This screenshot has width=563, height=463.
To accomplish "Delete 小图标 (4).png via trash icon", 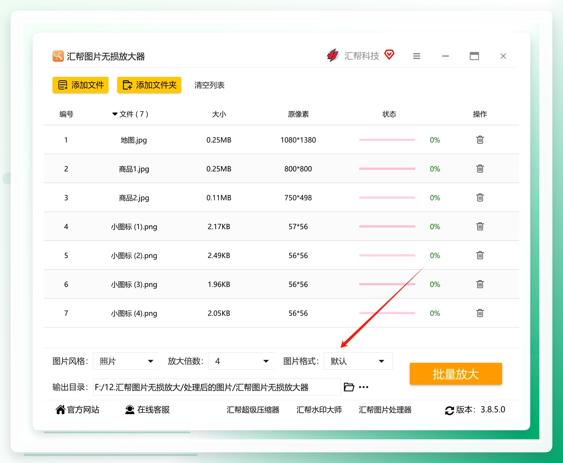I will (480, 313).
